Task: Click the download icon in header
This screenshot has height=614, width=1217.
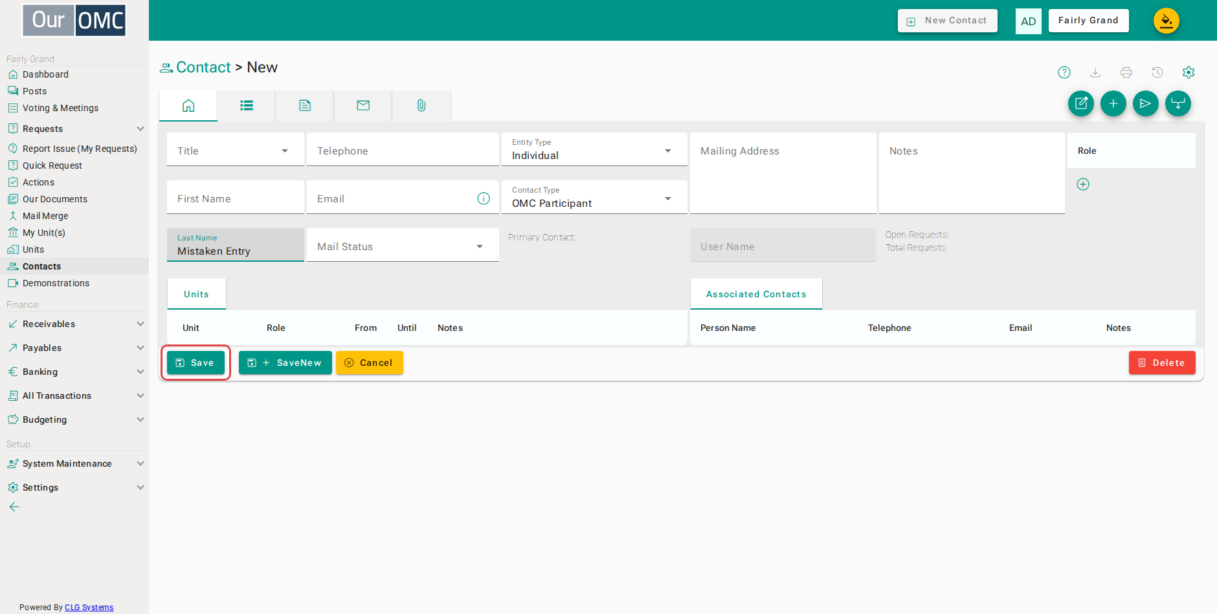Action: coord(1095,72)
